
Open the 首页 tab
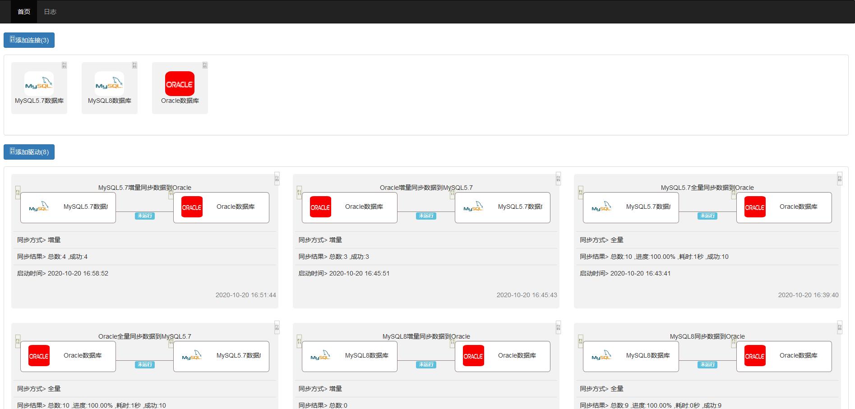(24, 12)
